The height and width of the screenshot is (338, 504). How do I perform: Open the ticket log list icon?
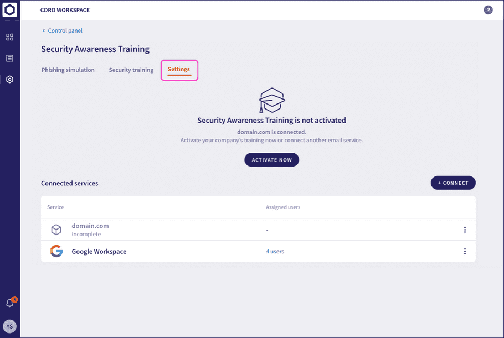pos(10,58)
